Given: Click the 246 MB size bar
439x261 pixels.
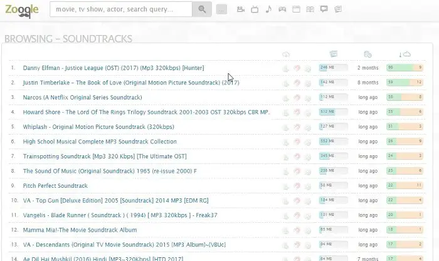Looking at the screenshot, I should (x=334, y=68).
